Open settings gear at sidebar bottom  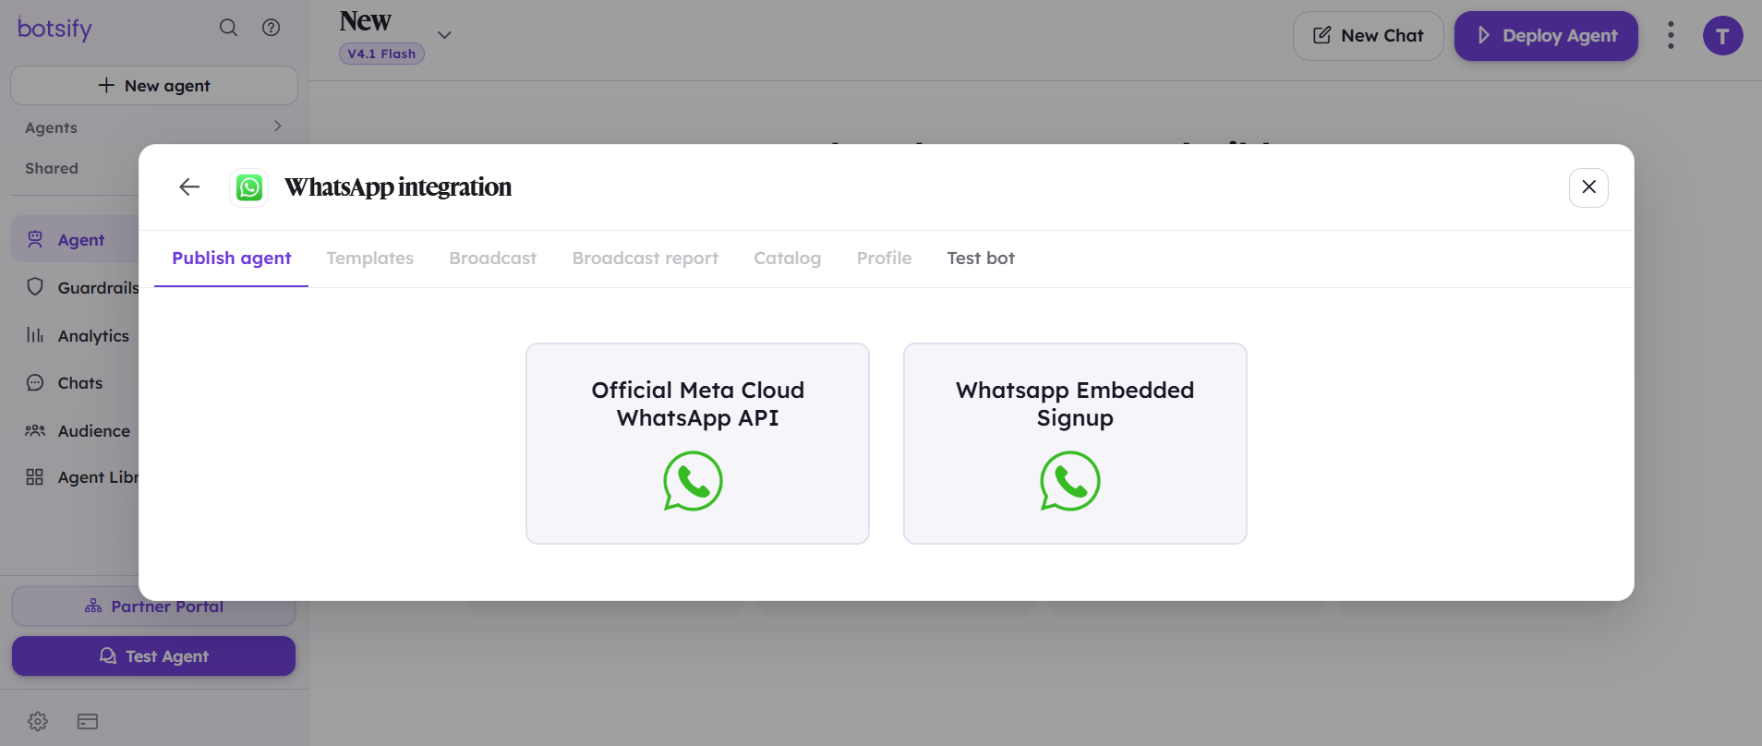tap(38, 721)
